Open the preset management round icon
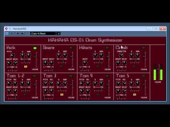The width and height of the screenshot is (170, 127). click(x=59, y=34)
